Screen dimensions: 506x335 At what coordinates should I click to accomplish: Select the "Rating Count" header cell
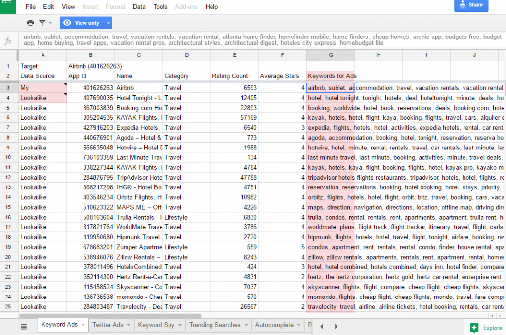[x=235, y=76]
